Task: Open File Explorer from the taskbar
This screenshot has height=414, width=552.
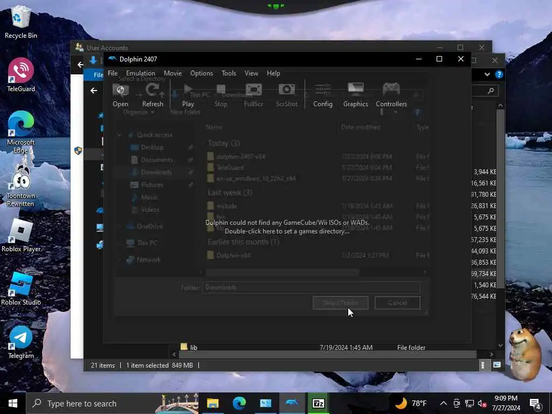Action: coord(212,403)
